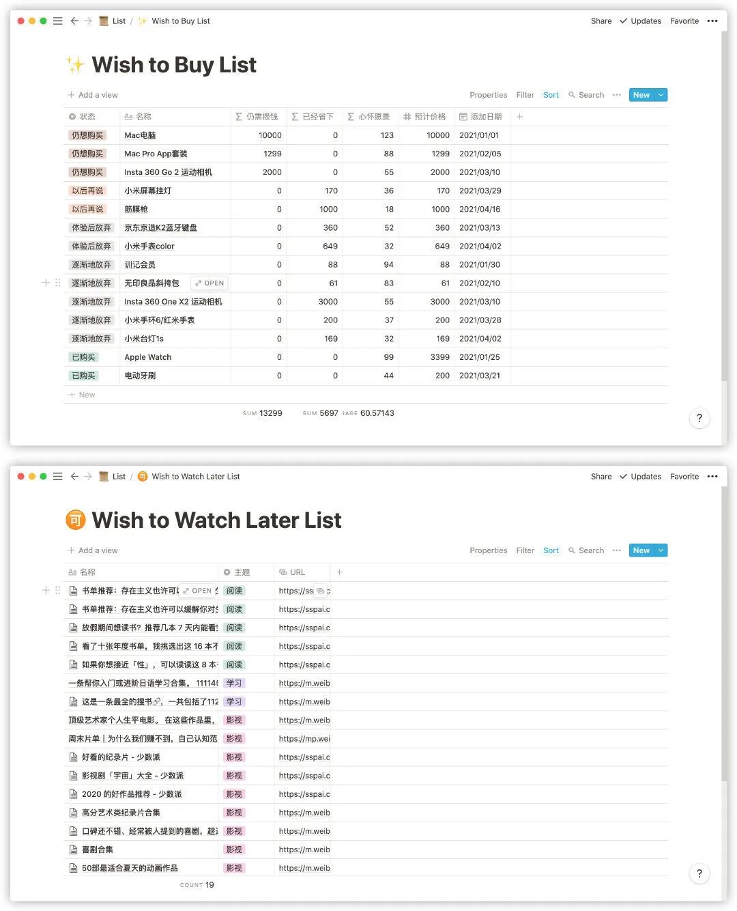Open Properties in Wish to Watch Later List
The width and height of the screenshot is (737, 911).
coord(489,550)
